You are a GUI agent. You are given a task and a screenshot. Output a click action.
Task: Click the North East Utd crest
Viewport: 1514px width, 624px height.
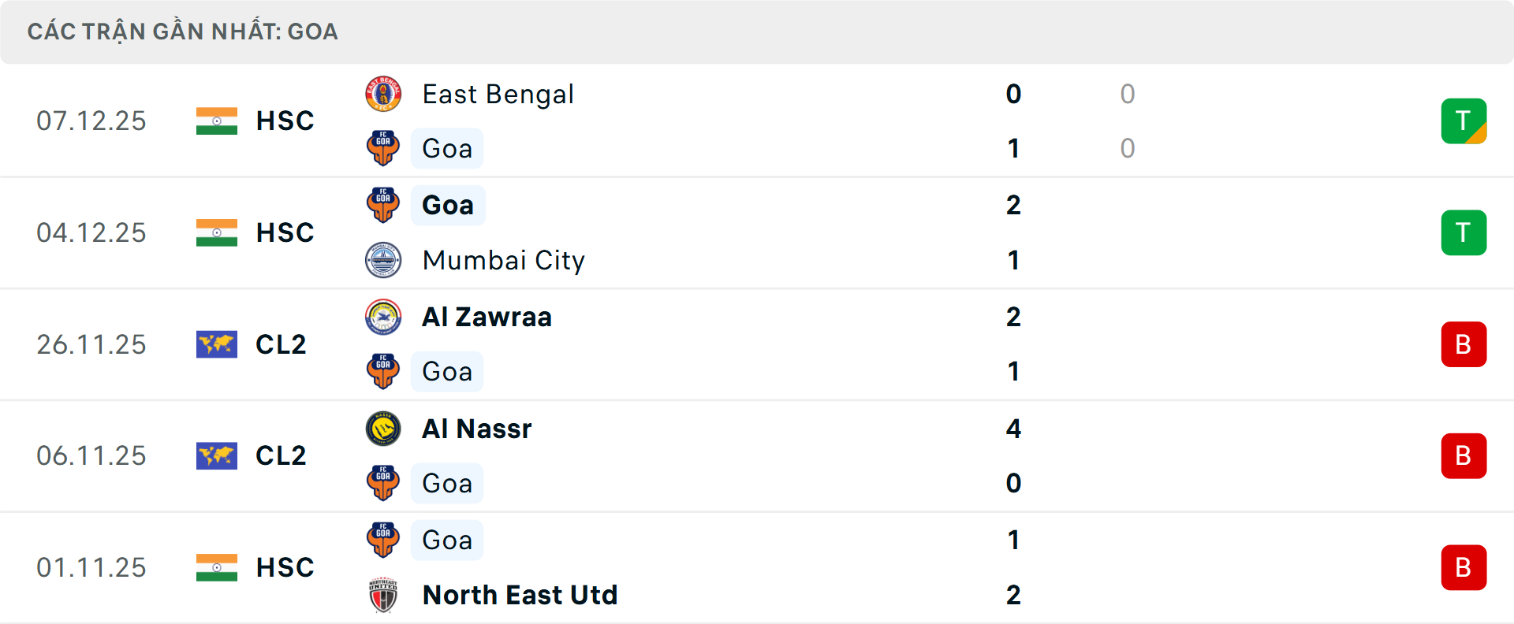point(383,595)
